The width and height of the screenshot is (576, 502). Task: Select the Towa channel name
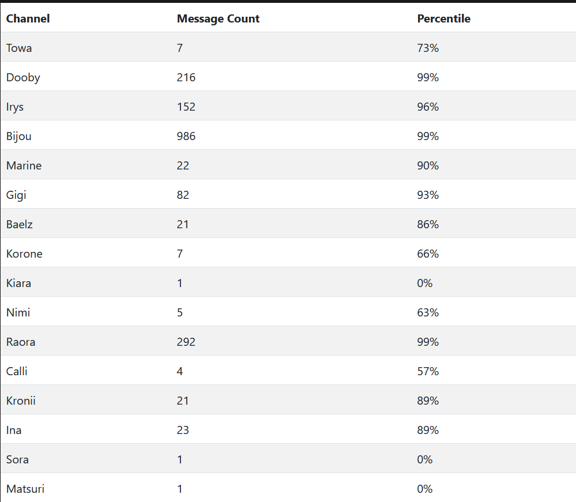pyautogui.click(x=19, y=48)
